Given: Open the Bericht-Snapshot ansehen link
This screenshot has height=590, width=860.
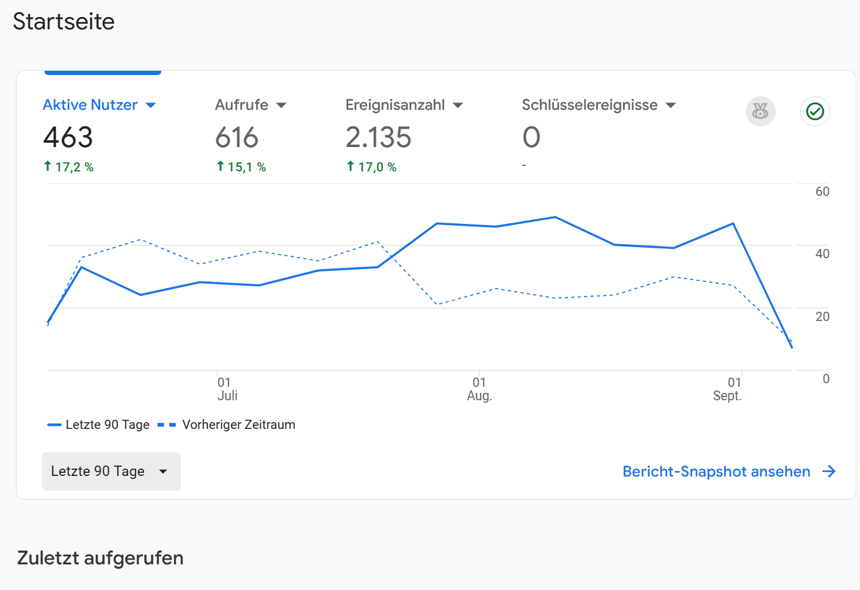Looking at the screenshot, I should click(x=716, y=472).
